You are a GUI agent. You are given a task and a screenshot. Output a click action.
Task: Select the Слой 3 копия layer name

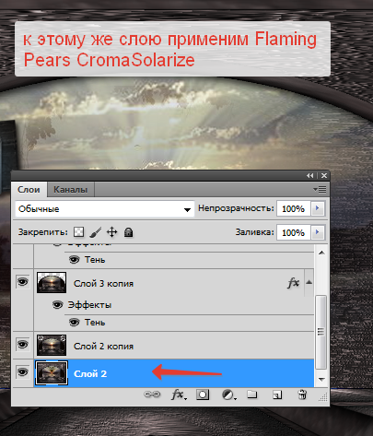pos(103,284)
